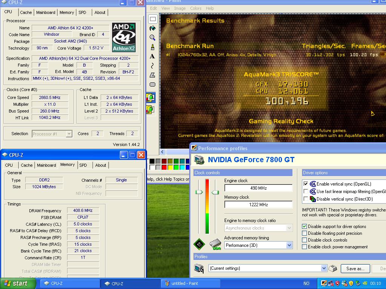The height and width of the screenshot is (289, 386).
Task: Select the Curve tool in Paint
Action: coord(153,65)
